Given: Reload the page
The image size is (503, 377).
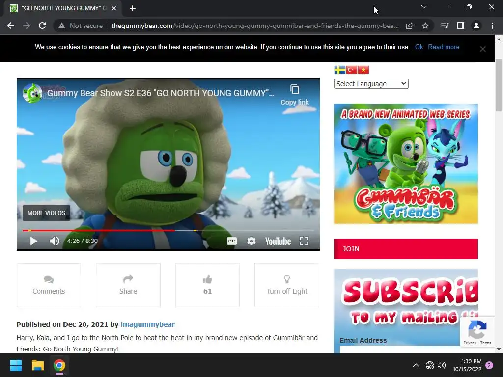Looking at the screenshot, I should [x=42, y=26].
